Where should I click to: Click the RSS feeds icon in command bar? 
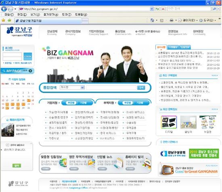[x=162, y=21]
